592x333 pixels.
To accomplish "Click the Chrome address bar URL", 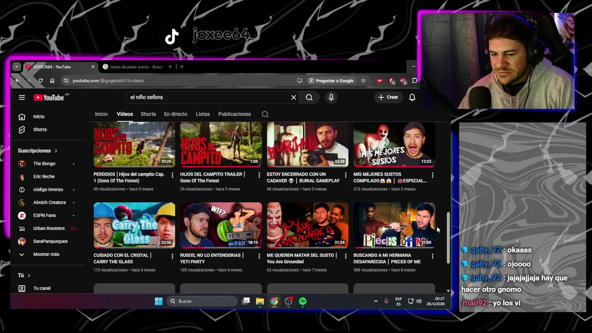I will [x=108, y=80].
